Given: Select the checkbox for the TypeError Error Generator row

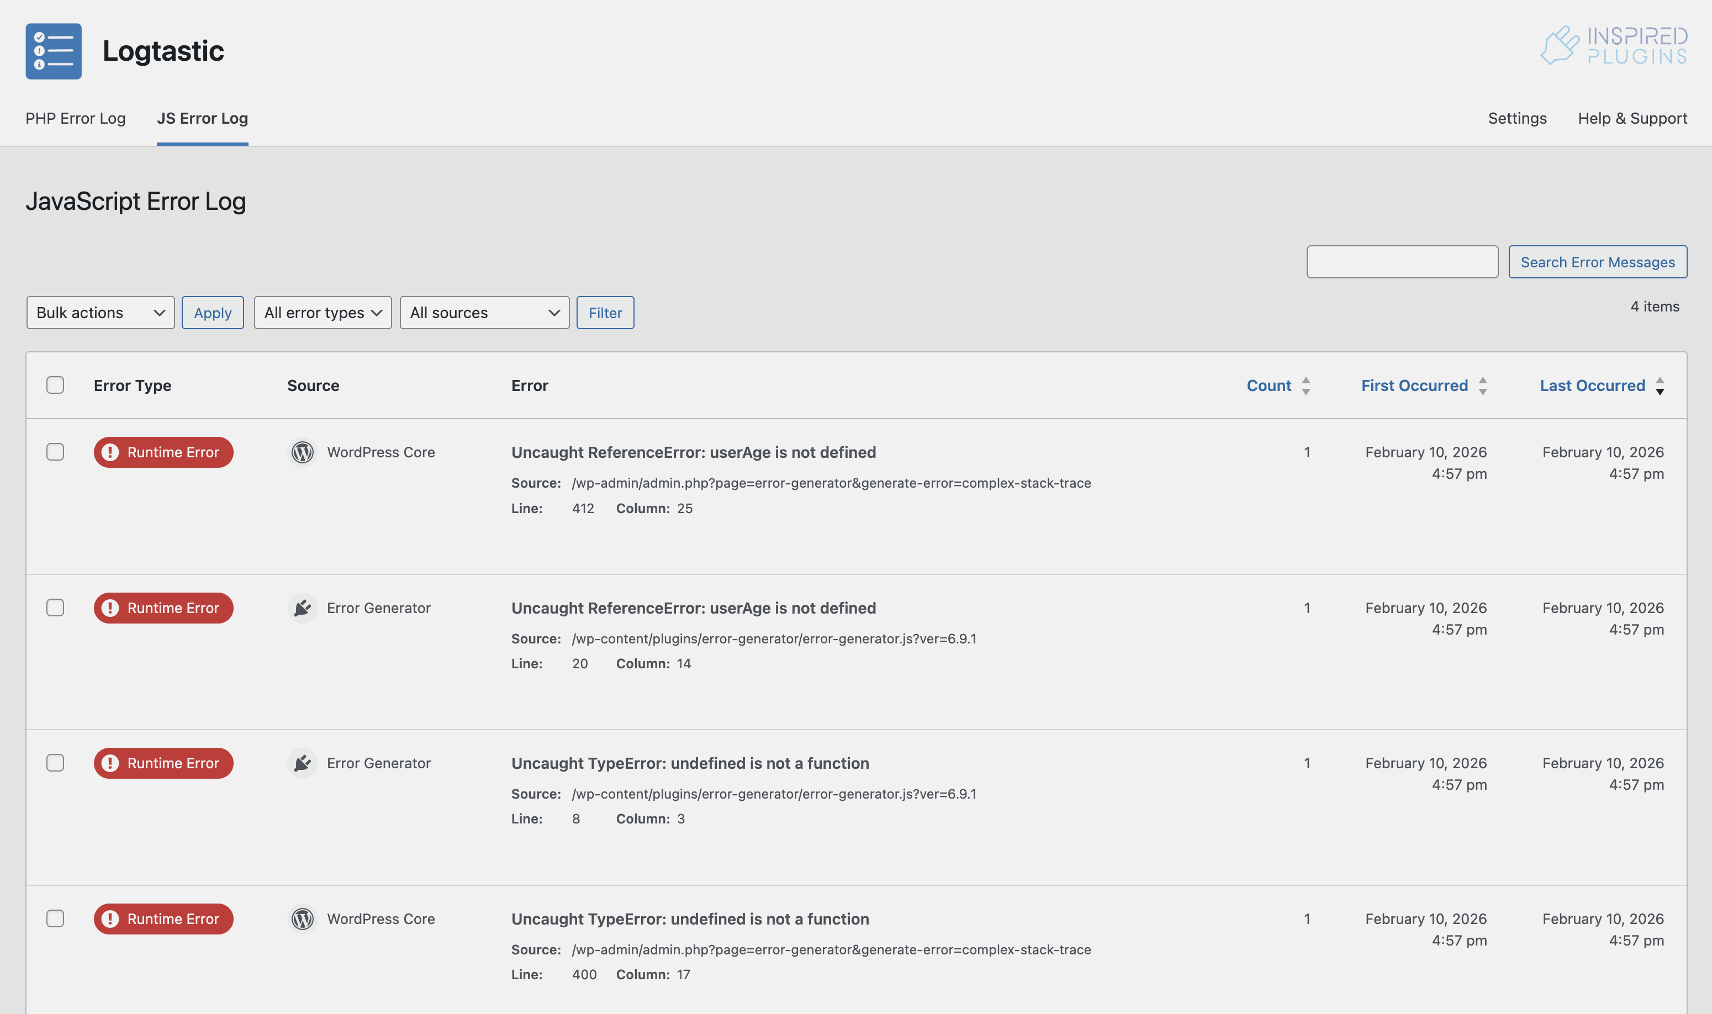Looking at the screenshot, I should point(55,763).
